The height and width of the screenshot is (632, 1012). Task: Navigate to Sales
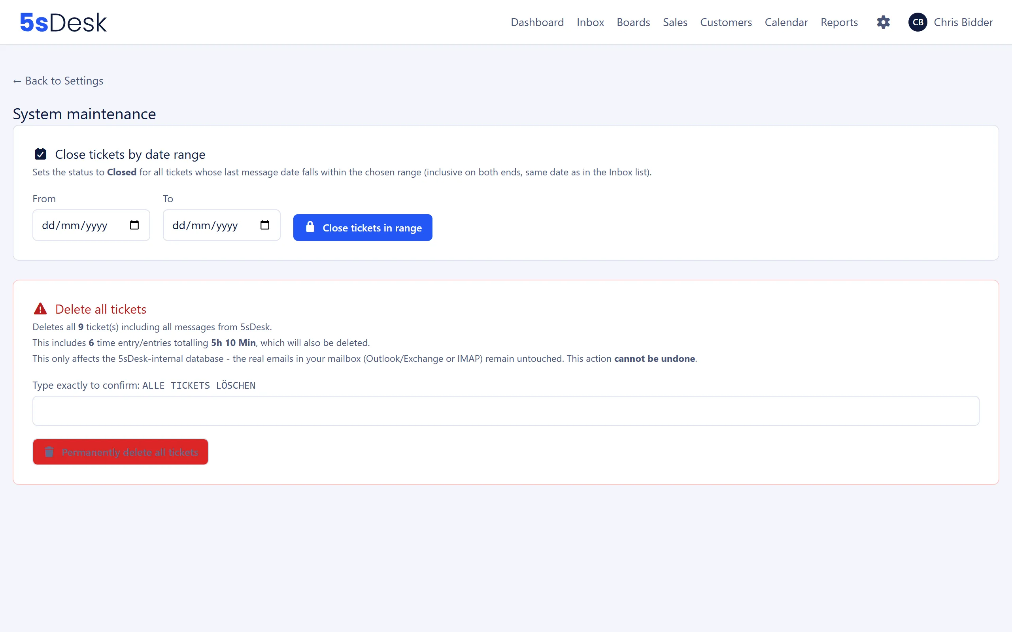(x=675, y=22)
